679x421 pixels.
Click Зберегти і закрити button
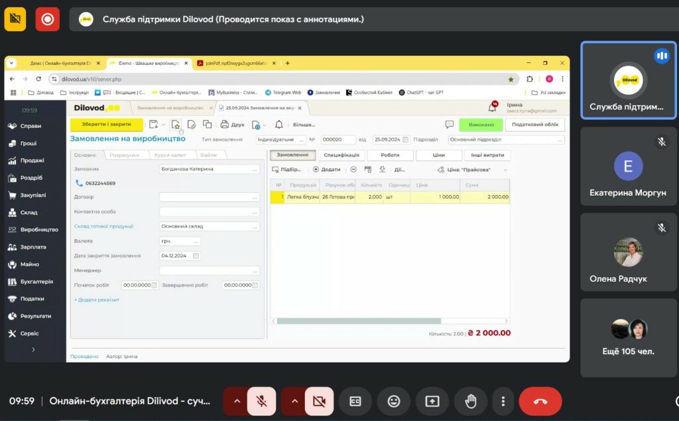[x=107, y=124]
